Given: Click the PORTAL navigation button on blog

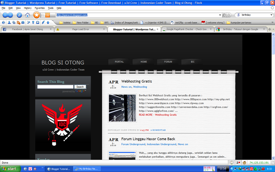Looking at the screenshot, I should [x=119, y=62].
